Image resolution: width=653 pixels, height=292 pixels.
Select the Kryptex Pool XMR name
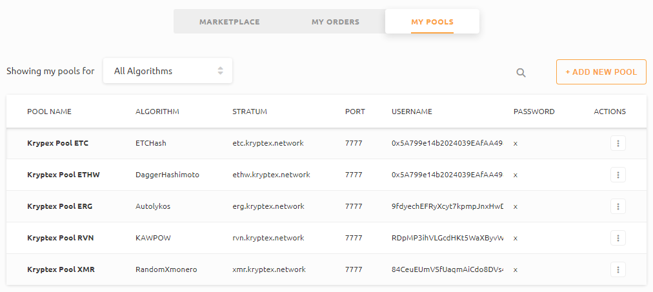61,269
